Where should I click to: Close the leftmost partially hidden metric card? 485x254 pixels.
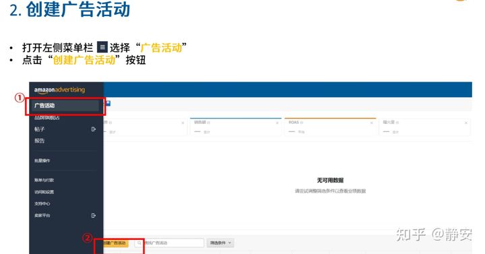click(183, 123)
